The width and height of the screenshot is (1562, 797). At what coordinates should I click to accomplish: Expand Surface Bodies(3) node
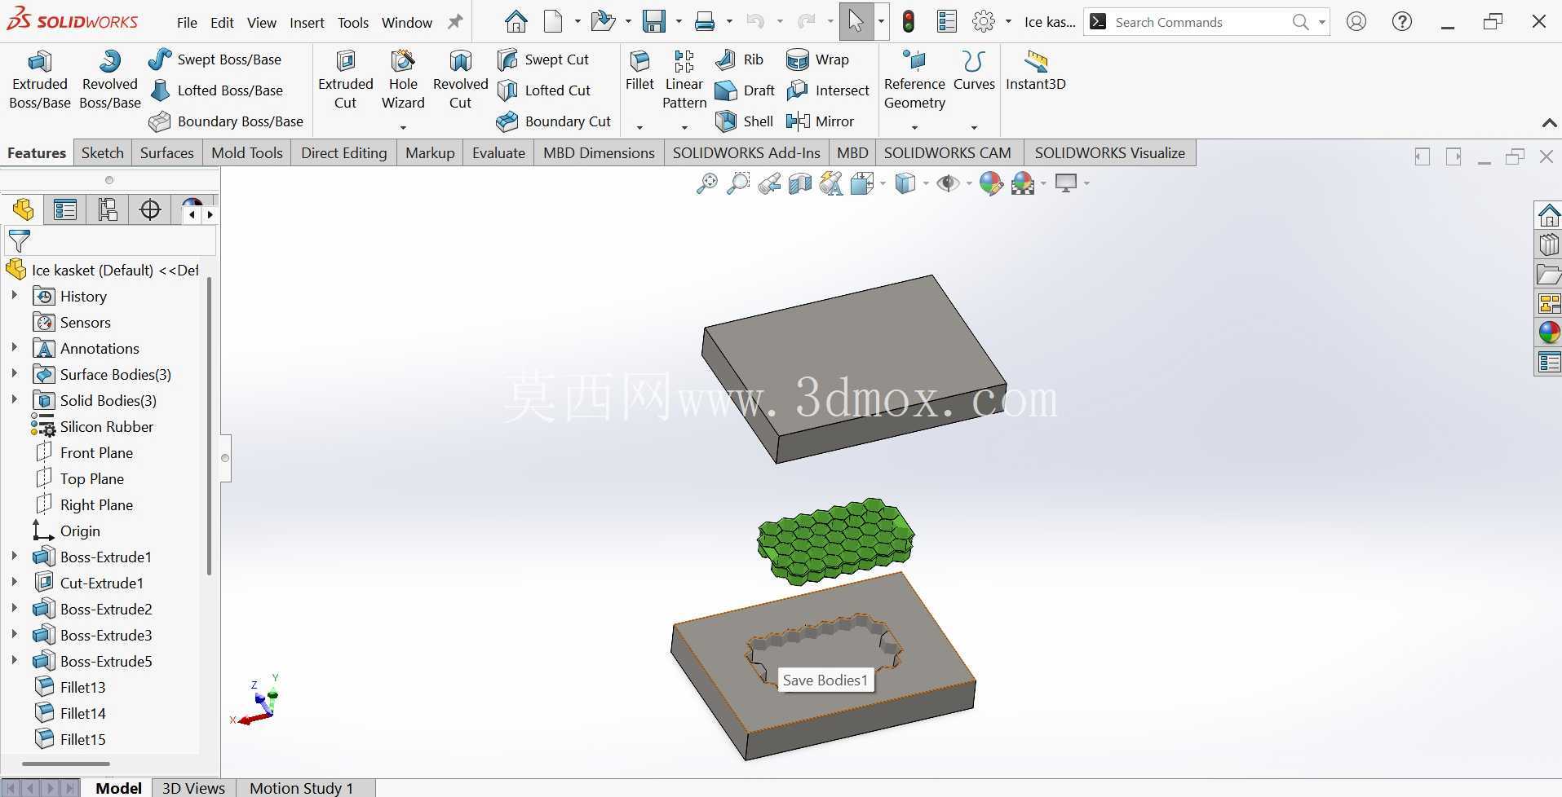point(14,374)
